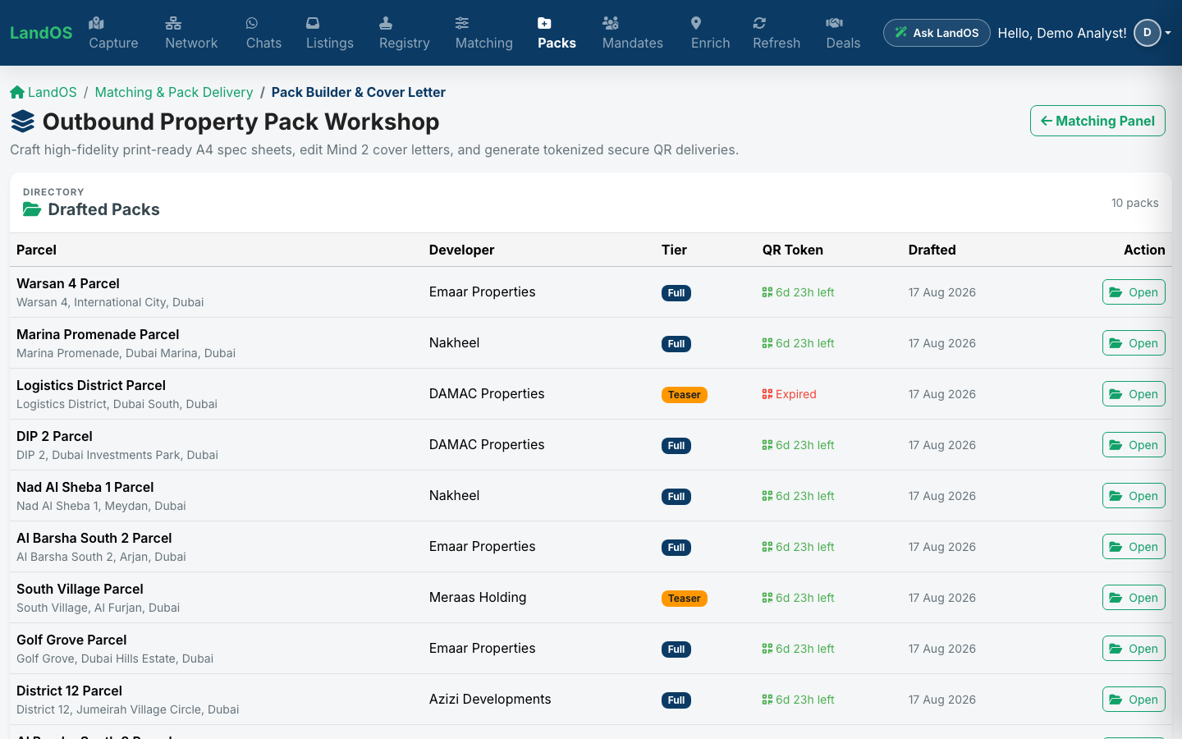Click Full badge in Warsan 4 row
Screen dimensions: 1182x739
pos(676,293)
